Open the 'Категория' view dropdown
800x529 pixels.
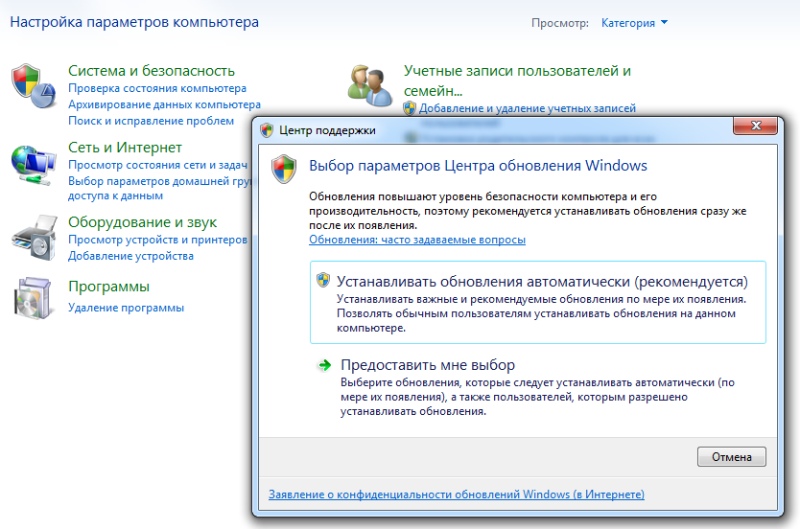634,23
